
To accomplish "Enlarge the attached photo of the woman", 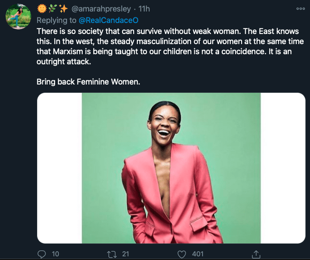I will pos(171,168).
